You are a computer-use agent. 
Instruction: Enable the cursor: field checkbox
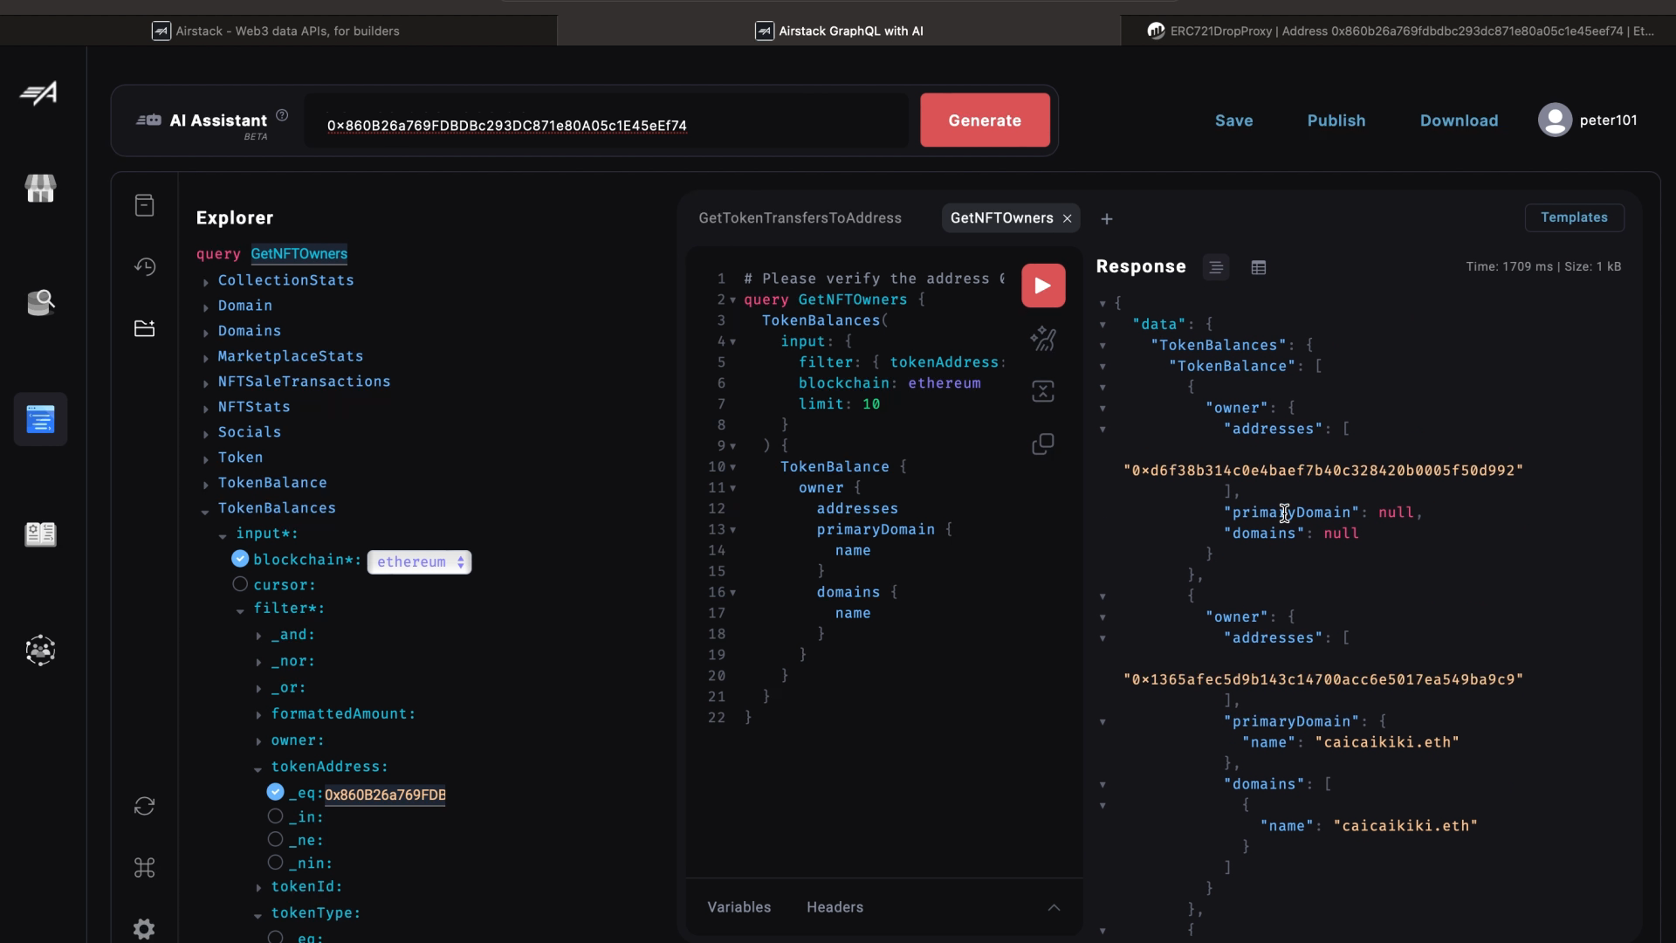(x=240, y=584)
